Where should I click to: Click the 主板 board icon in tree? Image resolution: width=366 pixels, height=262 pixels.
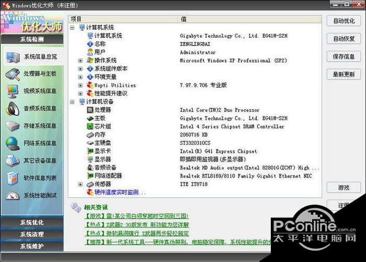tap(90, 118)
